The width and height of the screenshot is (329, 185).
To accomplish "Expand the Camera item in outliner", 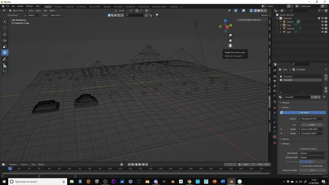I will click(x=281, y=22).
